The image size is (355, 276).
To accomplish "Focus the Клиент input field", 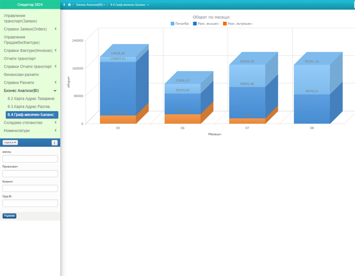I will coord(30,188).
